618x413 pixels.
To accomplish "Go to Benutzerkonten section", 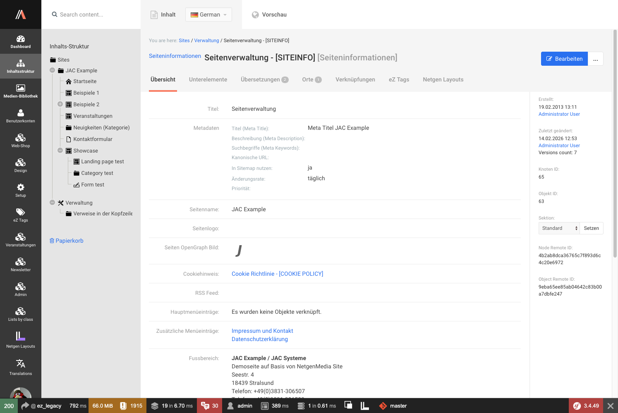I will point(21,116).
